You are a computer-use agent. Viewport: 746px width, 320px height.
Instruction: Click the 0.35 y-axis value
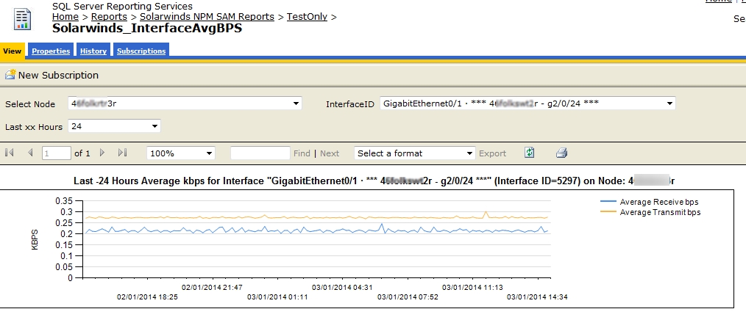point(64,201)
